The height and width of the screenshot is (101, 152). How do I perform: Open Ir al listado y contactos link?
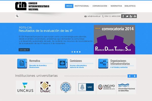click(x=119, y=67)
